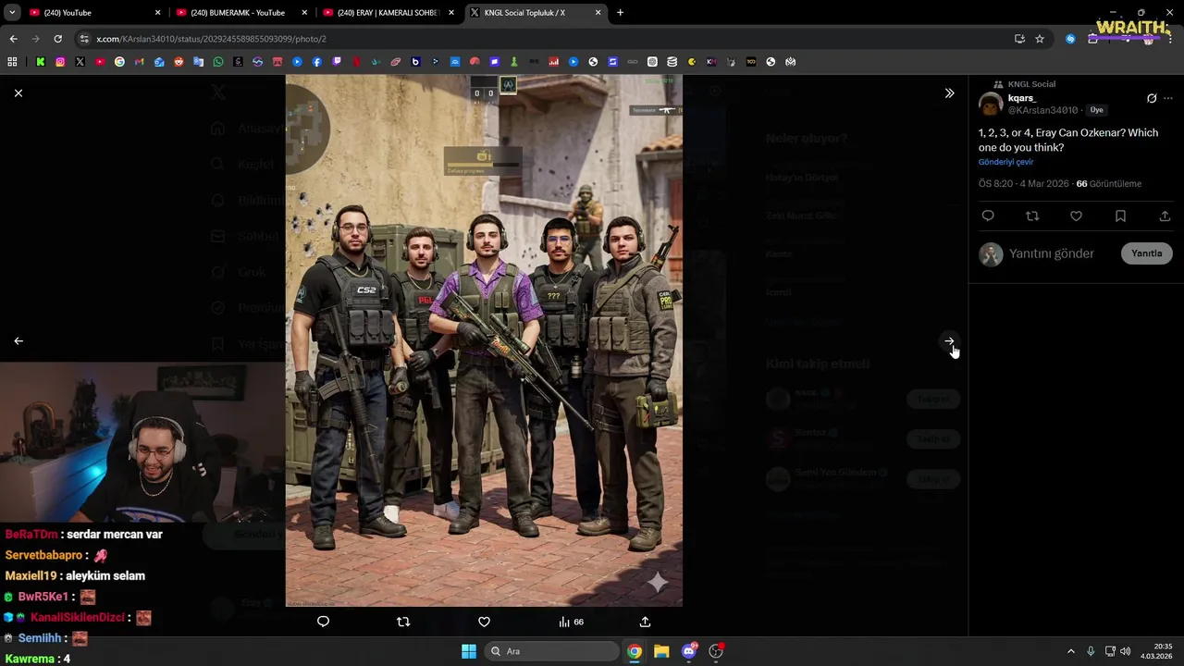
Task: Go to the previous photo arrow
Action: click(x=18, y=341)
